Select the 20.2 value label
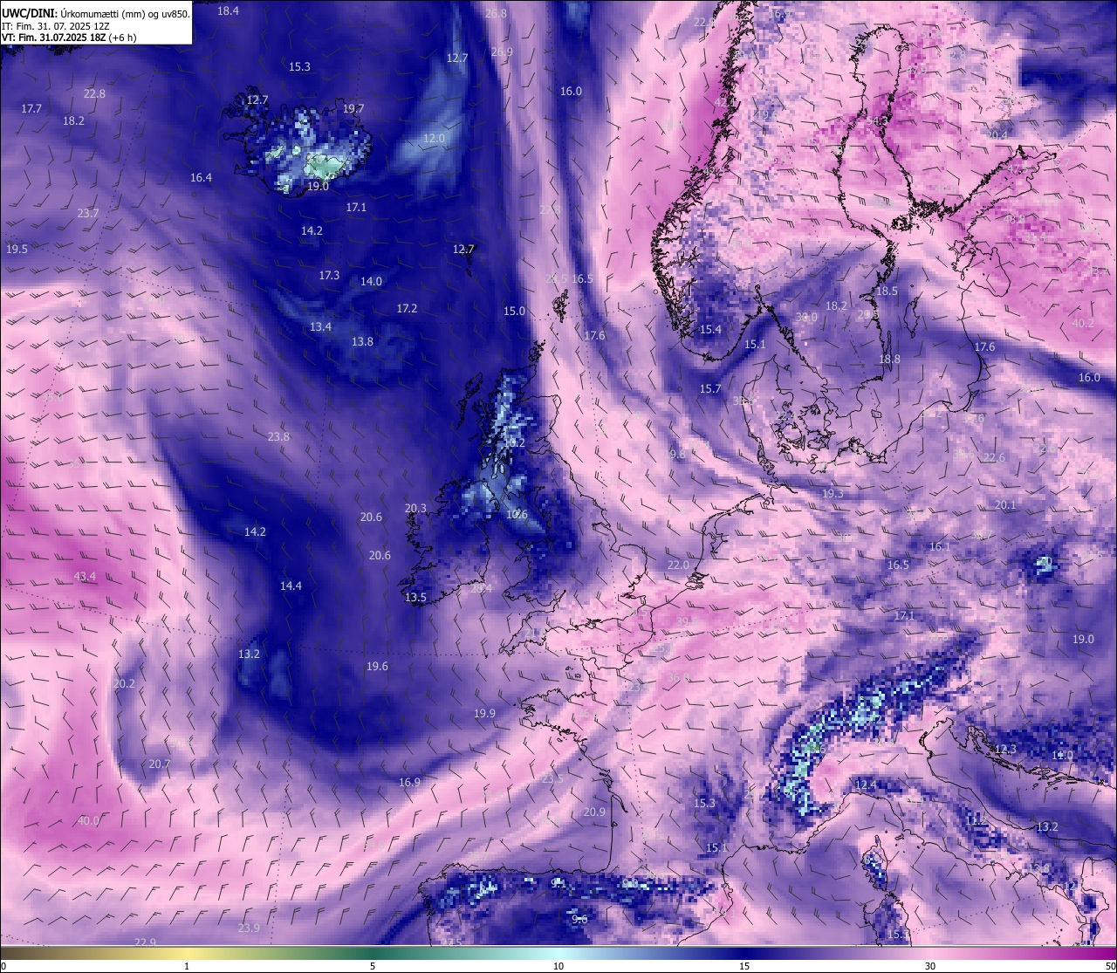Image resolution: width=1117 pixels, height=973 pixels. point(124,683)
